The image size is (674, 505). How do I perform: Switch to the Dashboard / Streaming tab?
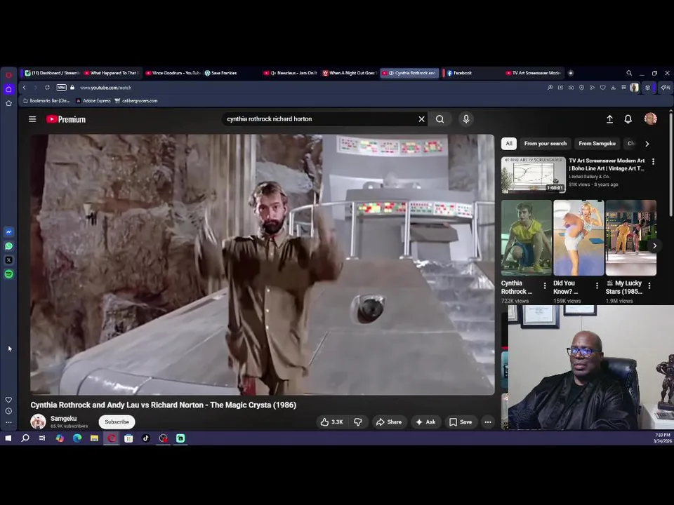click(52, 73)
